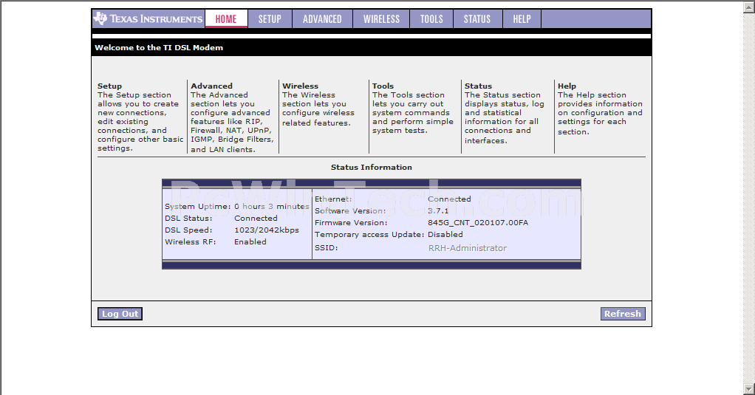The image size is (755, 395).
Task: Click the Status Information title
Action: click(372, 168)
